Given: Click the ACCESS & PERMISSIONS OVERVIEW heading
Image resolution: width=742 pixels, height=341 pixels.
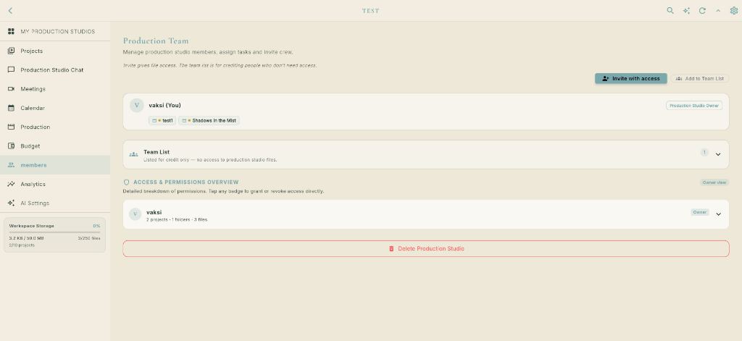Looking at the screenshot, I should click(x=186, y=182).
